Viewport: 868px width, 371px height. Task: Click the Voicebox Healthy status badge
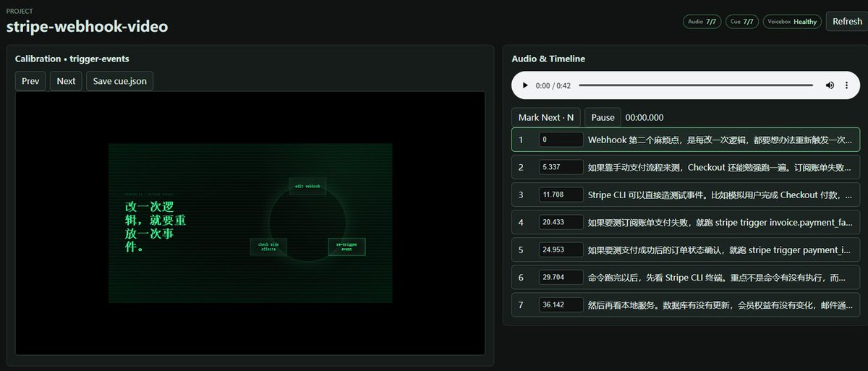coord(792,22)
